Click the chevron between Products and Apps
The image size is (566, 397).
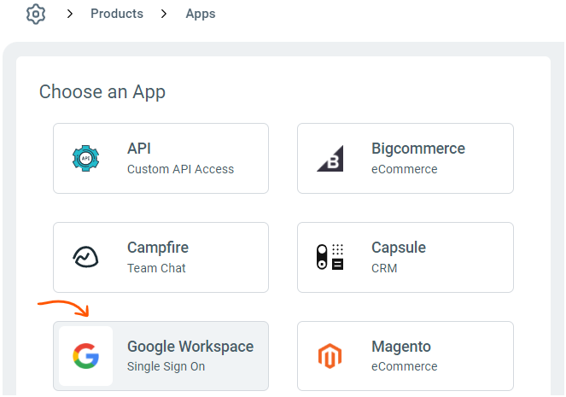click(x=164, y=15)
